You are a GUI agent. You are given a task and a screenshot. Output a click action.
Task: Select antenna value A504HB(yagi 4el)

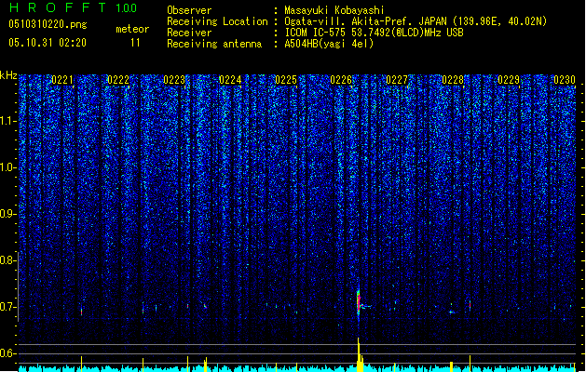[329, 44]
